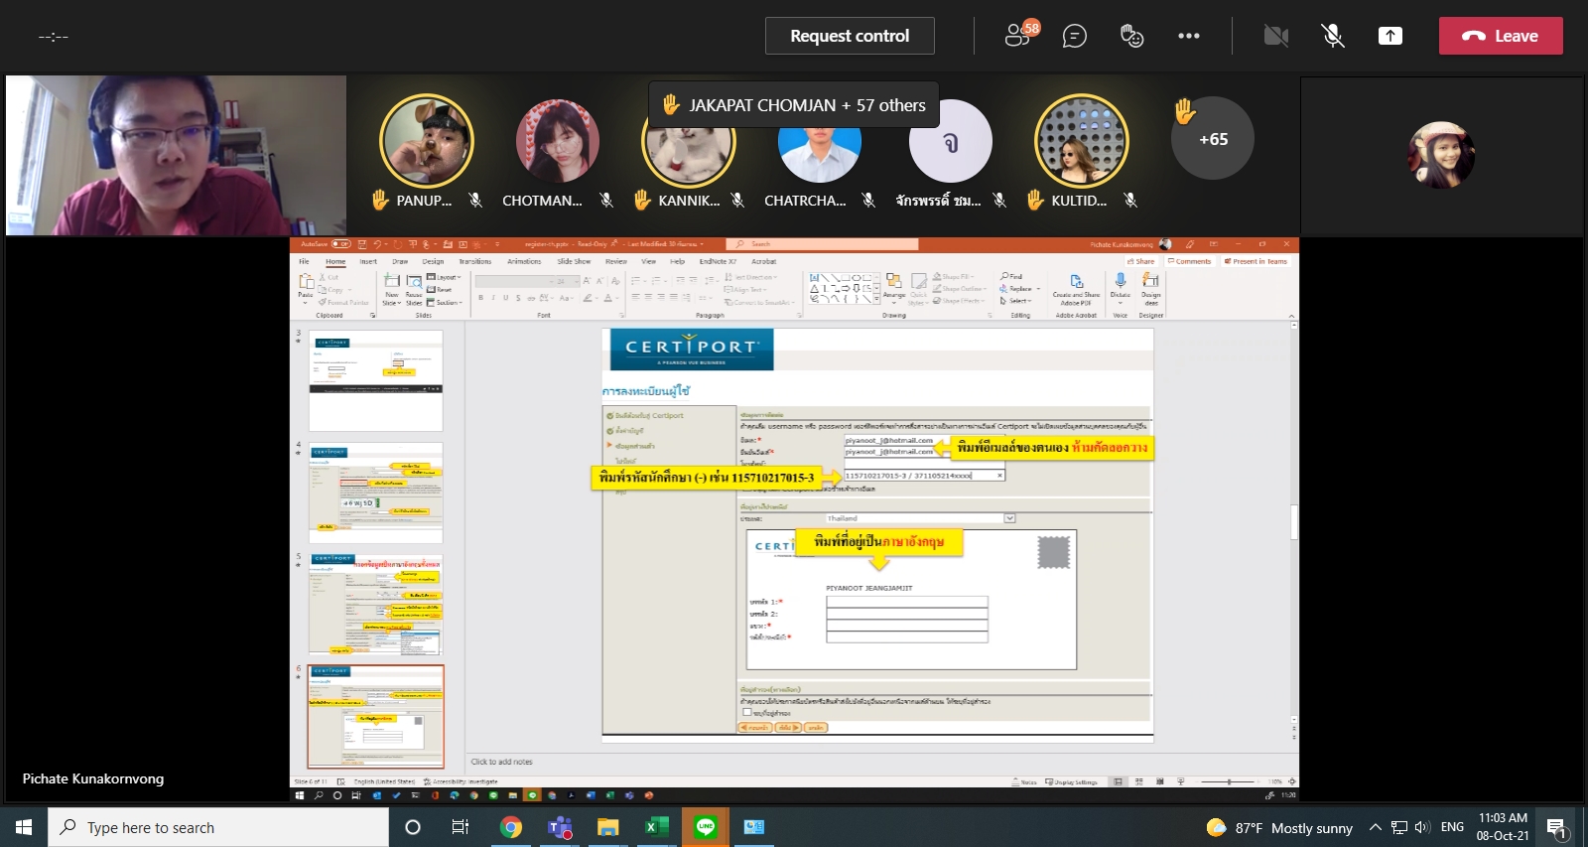Expand Shape Fill options in PowerPoint
1588x847 pixels.
click(954, 277)
